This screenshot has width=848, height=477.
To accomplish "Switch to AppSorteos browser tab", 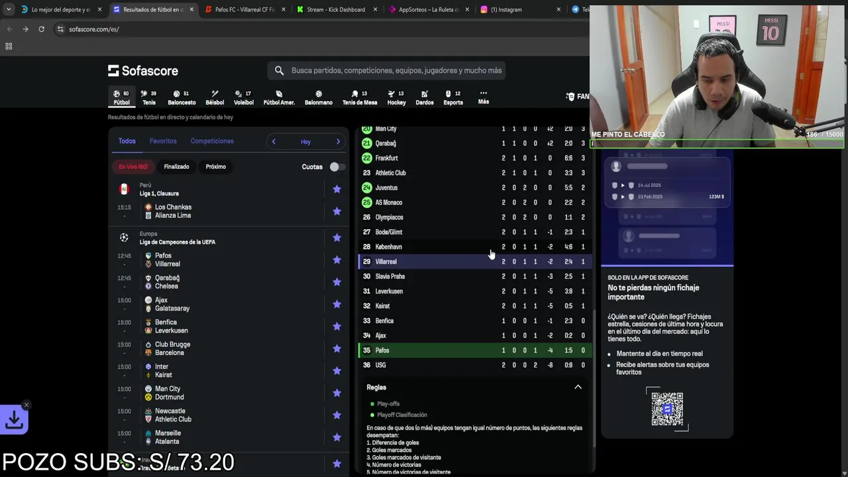I will click(428, 9).
